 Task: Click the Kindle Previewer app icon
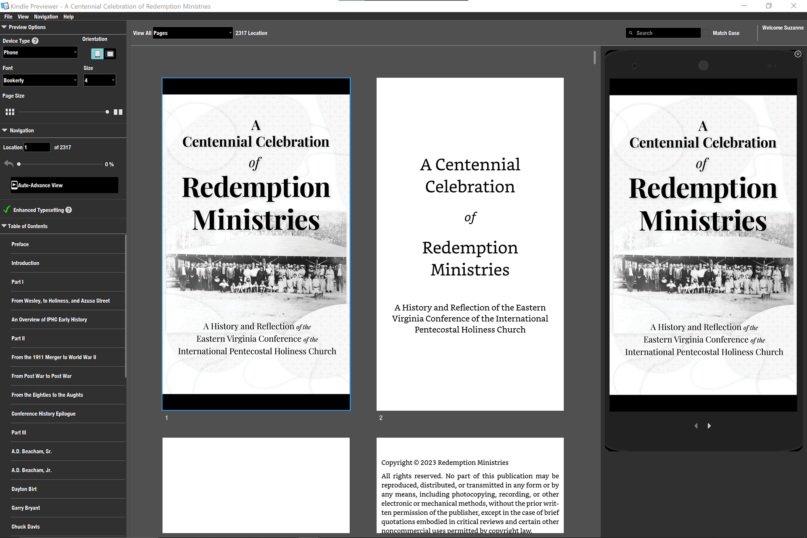click(x=5, y=6)
